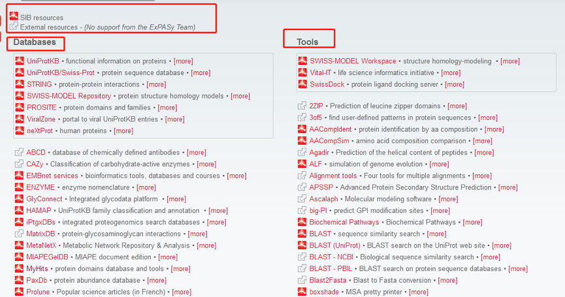Click the SIB icon beside SwissDock
The height and width of the screenshot is (297, 565).
pyautogui.click(x=302, y=84)
